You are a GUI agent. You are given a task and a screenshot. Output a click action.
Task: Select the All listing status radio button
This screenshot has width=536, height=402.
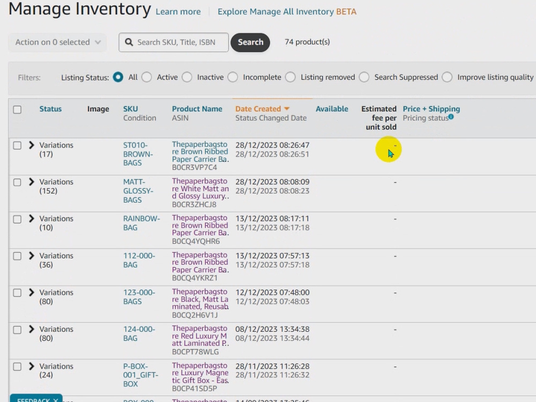(118, 77)
